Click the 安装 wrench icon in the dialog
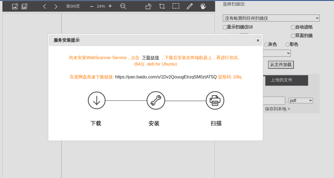 (156, 100)
